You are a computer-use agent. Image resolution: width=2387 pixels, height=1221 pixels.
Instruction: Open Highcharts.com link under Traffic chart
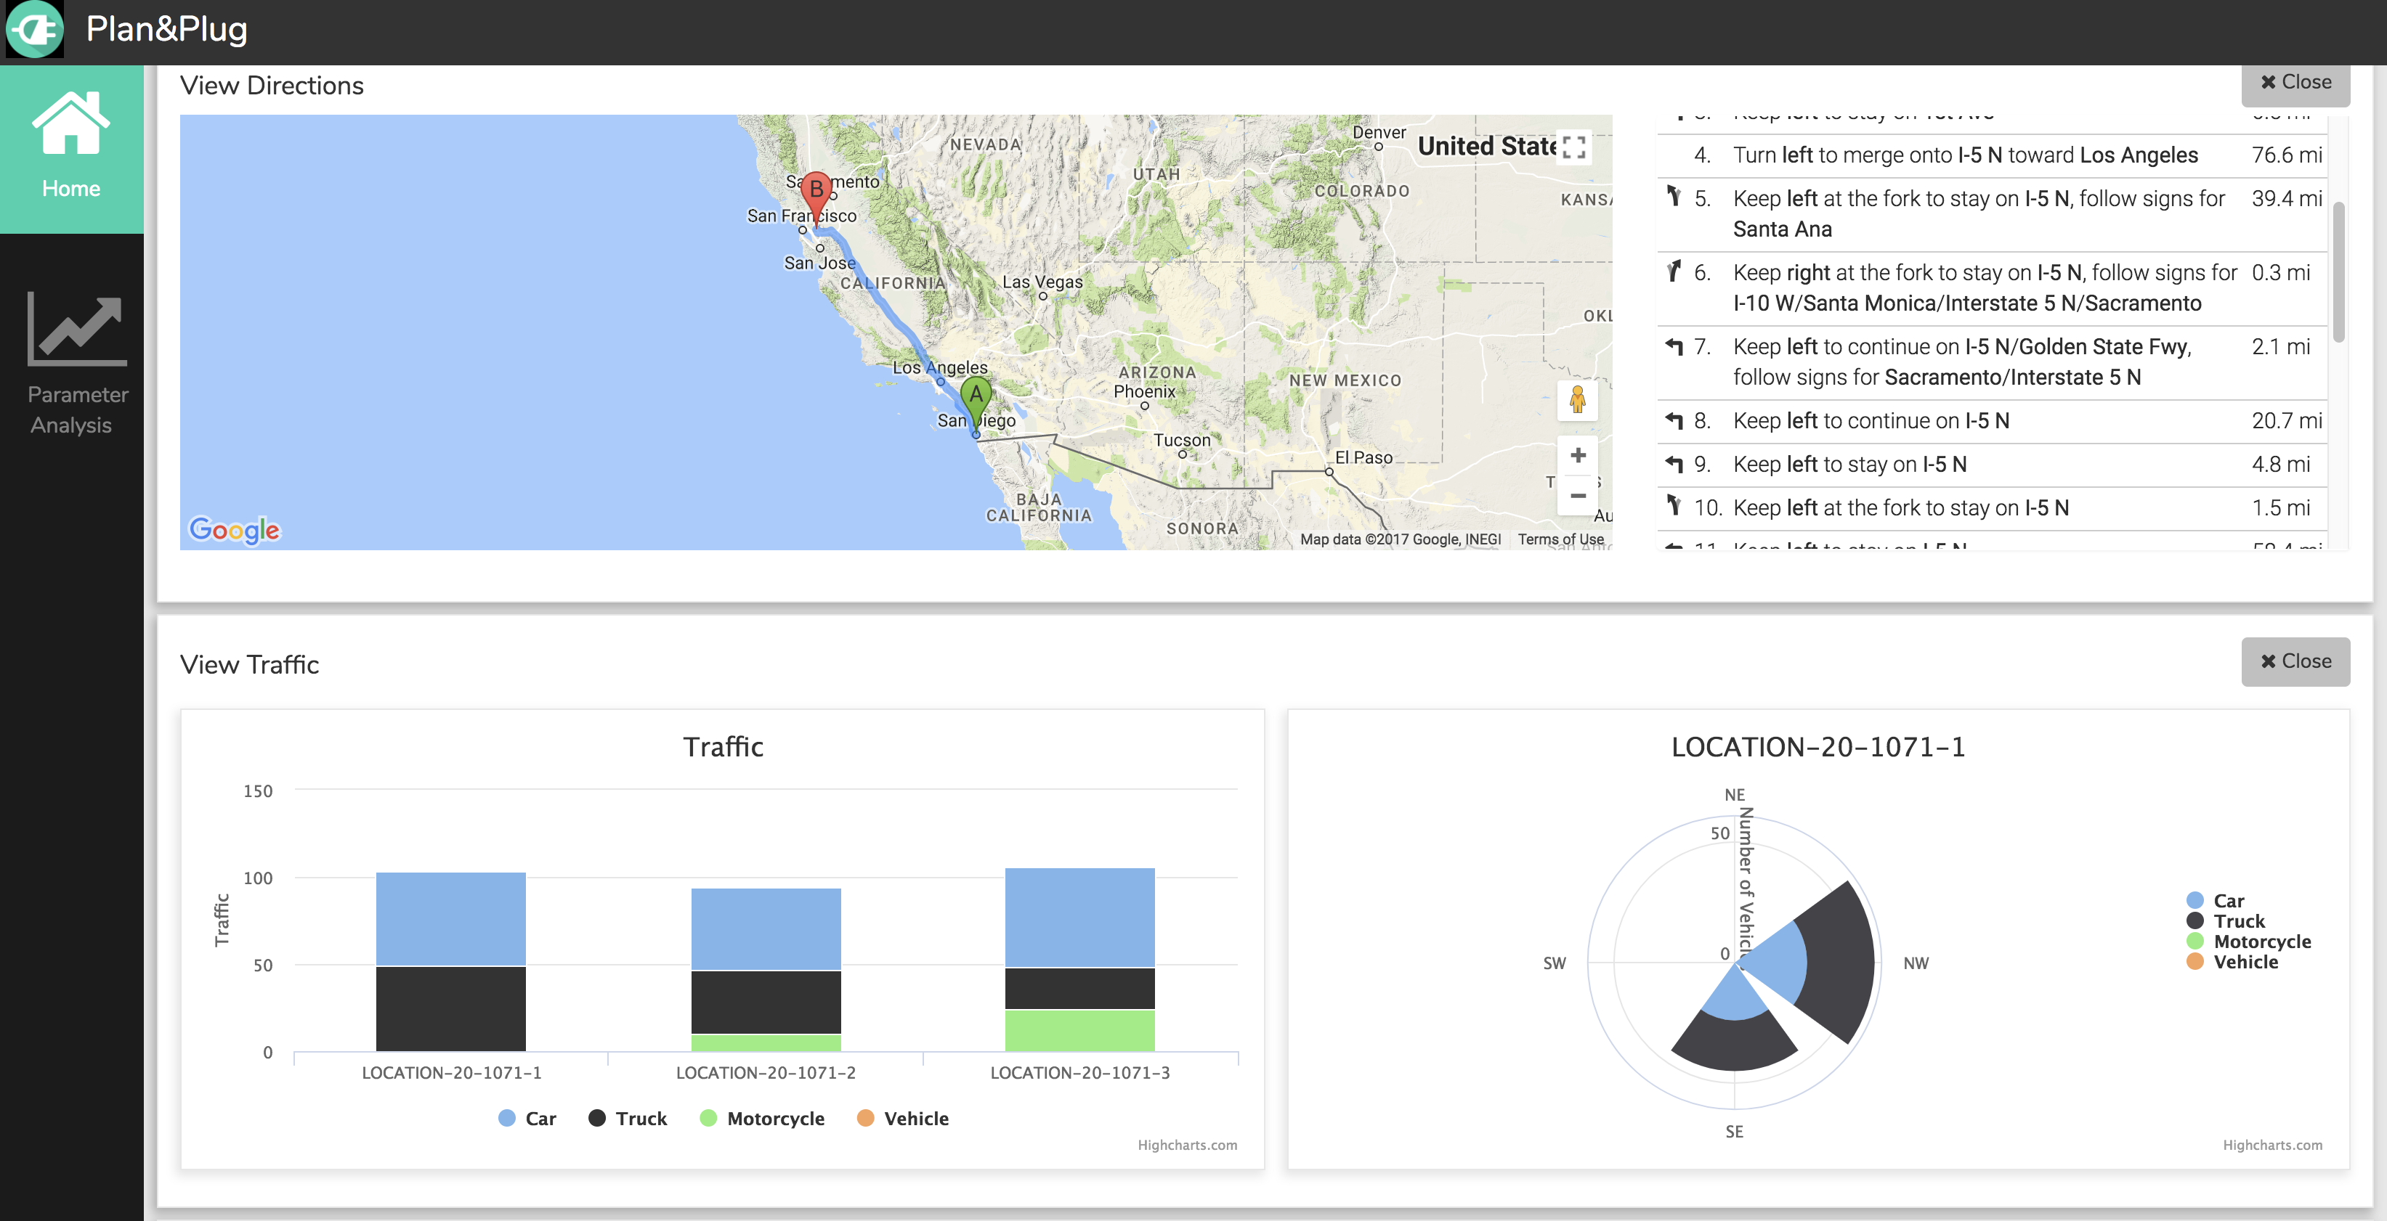[x=1186, y=1145]
